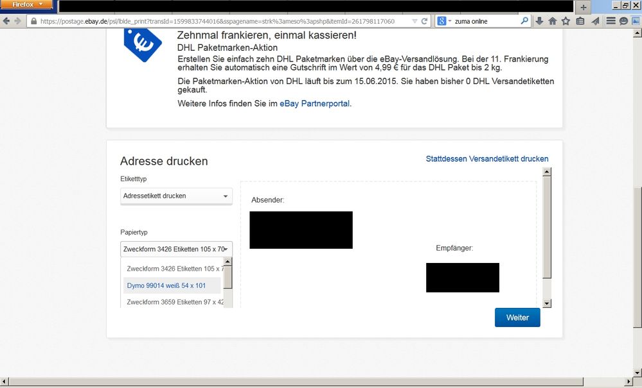Bookmark this page with the star icon
The image size is (642, 388).
pos(566,21)
